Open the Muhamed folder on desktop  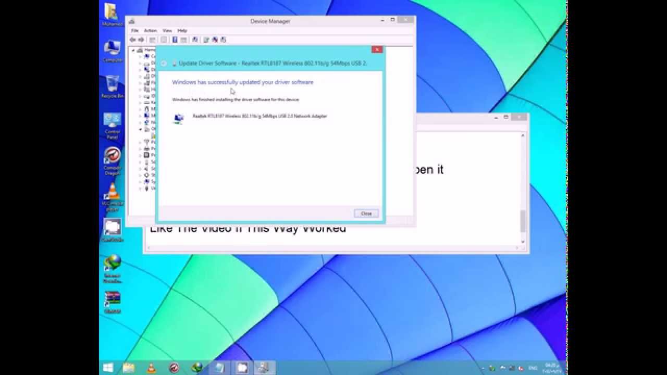(112, 15)
